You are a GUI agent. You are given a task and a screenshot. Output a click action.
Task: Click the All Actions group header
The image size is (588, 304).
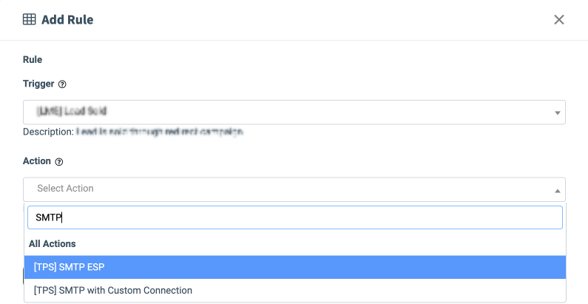pos(53,243)
